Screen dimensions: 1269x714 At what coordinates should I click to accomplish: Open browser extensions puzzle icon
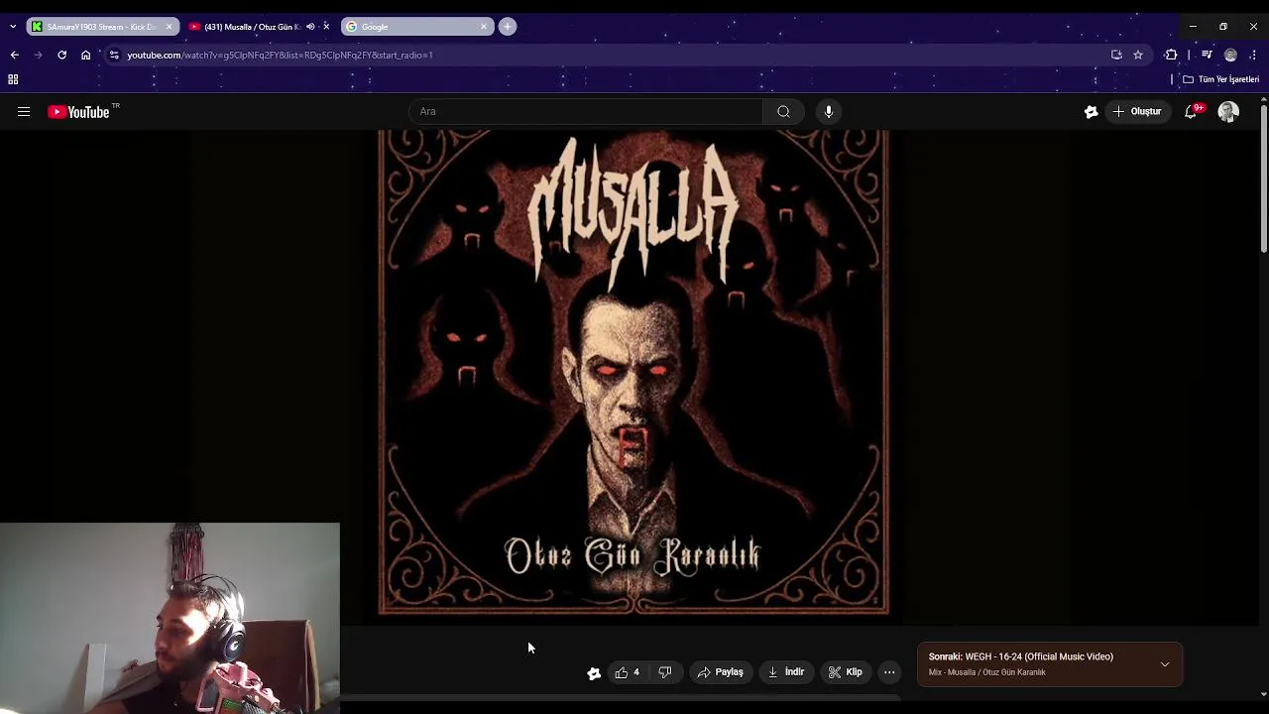pos(1171,56)
